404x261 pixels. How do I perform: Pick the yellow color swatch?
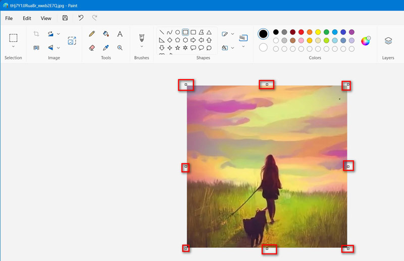point(318,32)
